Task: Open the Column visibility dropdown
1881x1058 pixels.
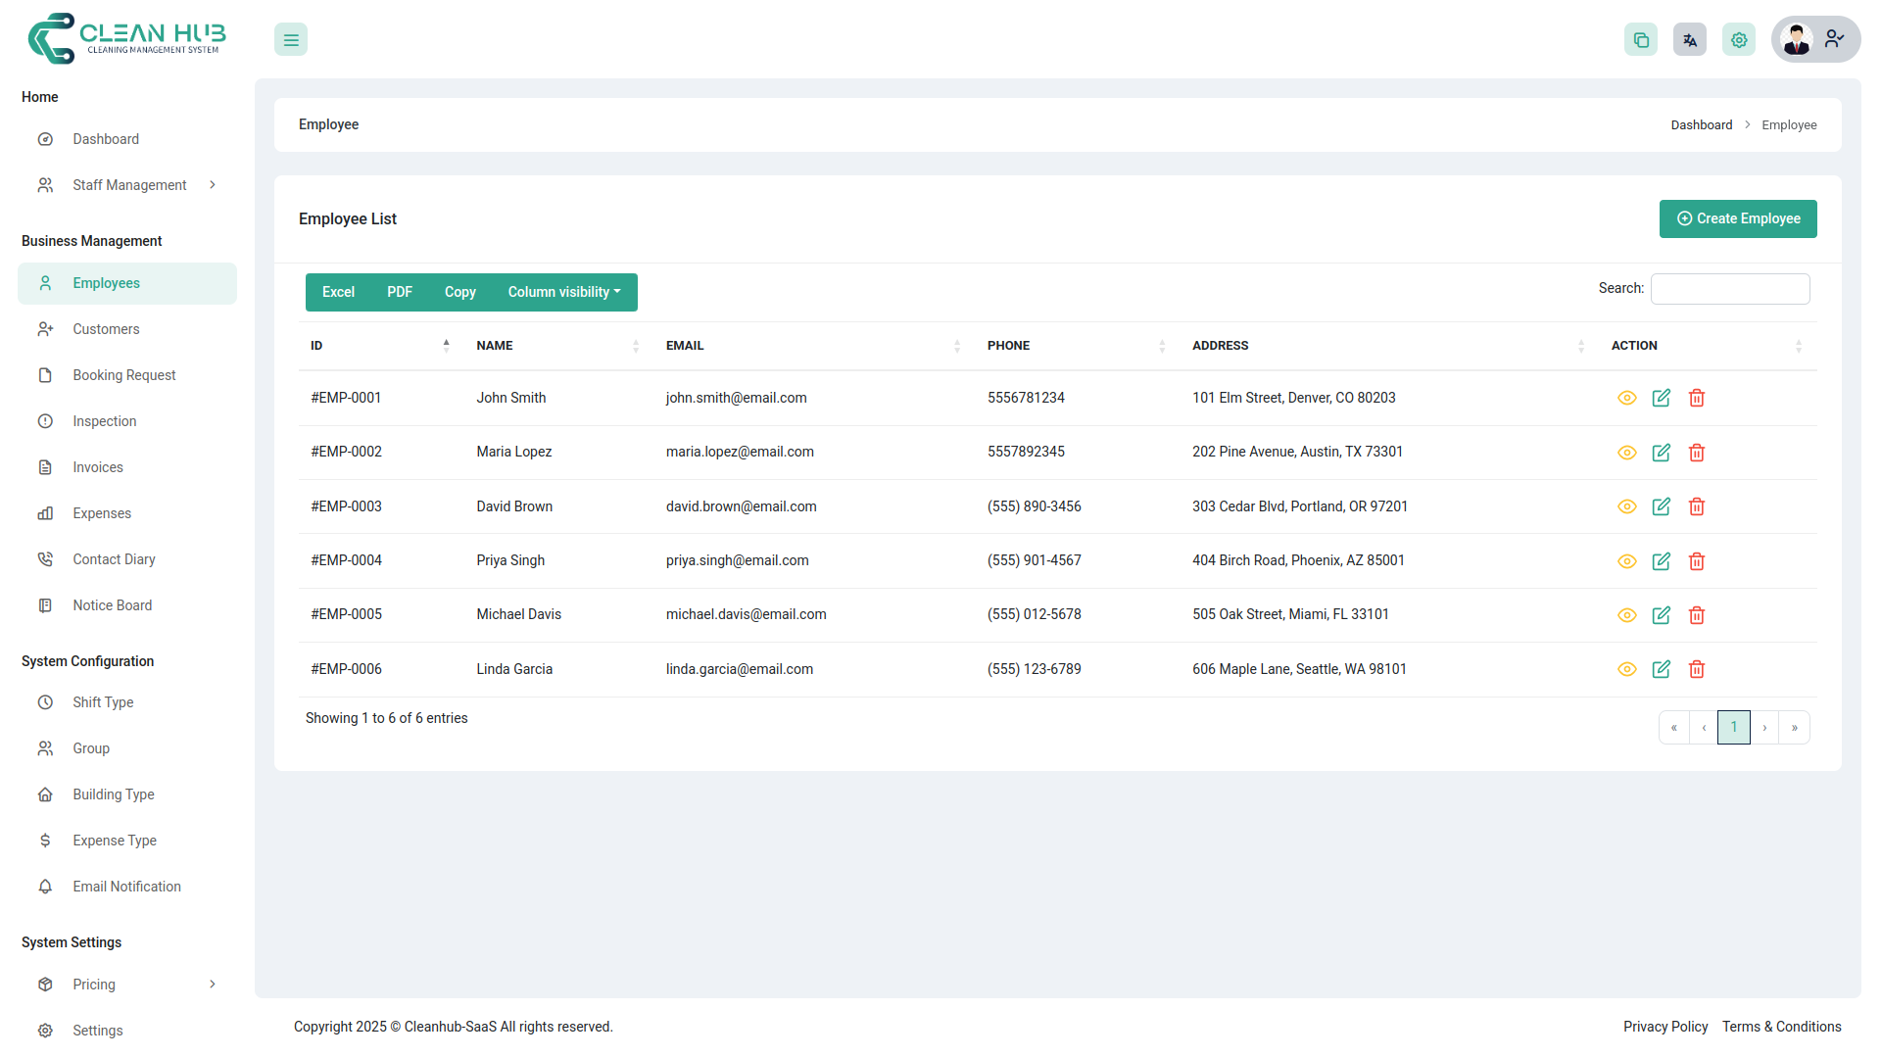Action: (x=563, y=292)
